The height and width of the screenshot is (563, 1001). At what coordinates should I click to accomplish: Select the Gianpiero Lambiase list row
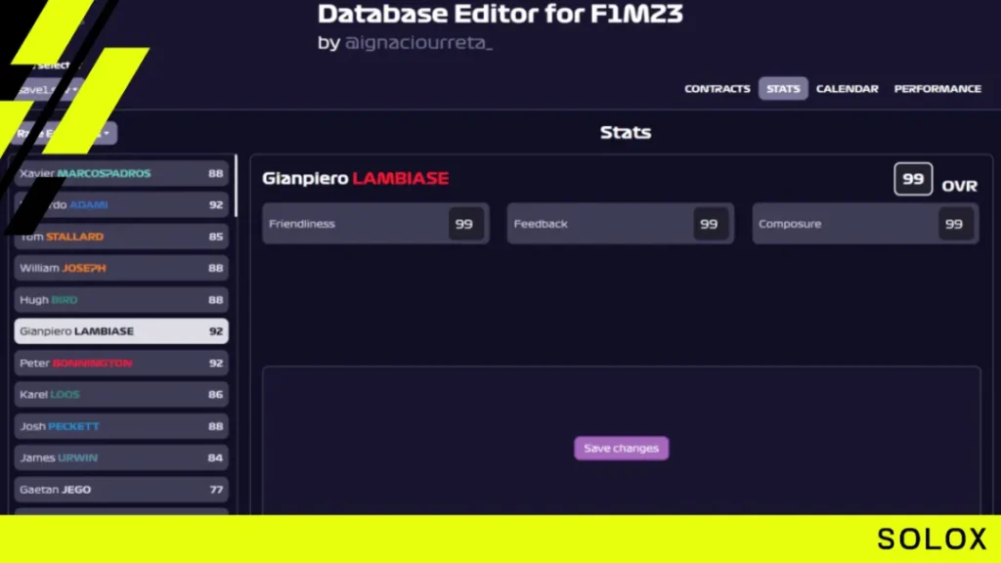(x=121, y=331)
